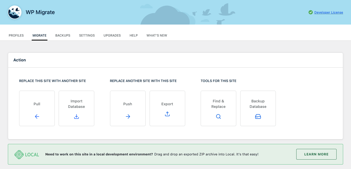Open the Upgrades tab
The image size is (351, 169).
pos(112,35)
